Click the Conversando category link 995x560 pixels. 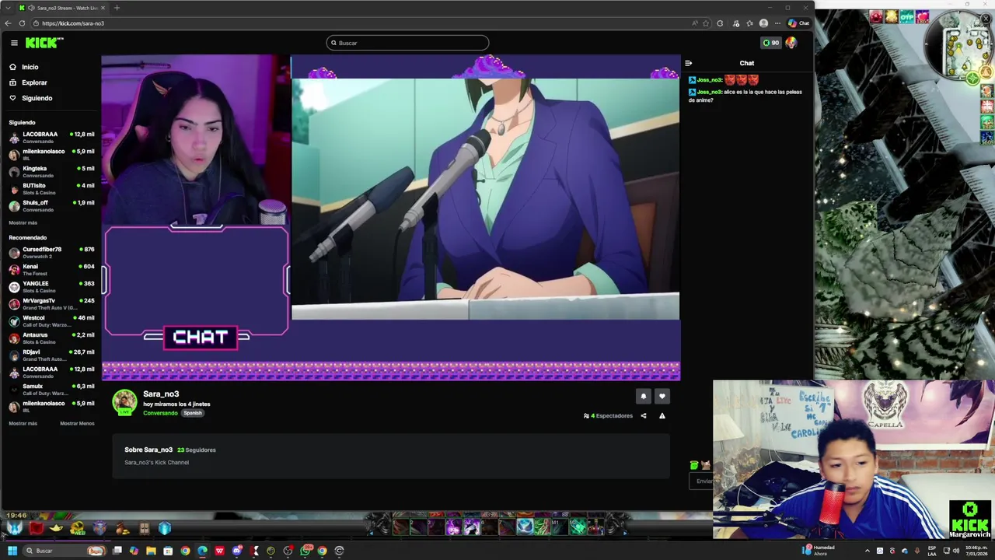160,413
